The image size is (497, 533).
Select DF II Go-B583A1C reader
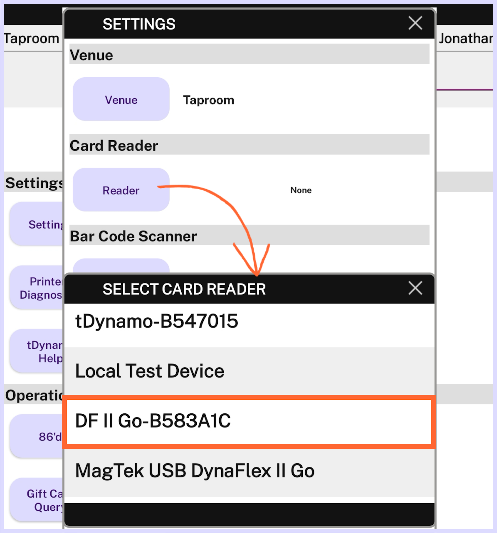pos(249,421)
